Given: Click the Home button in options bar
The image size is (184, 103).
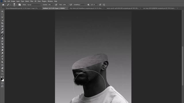Looking at the screenshot, I should click(3, 5).
